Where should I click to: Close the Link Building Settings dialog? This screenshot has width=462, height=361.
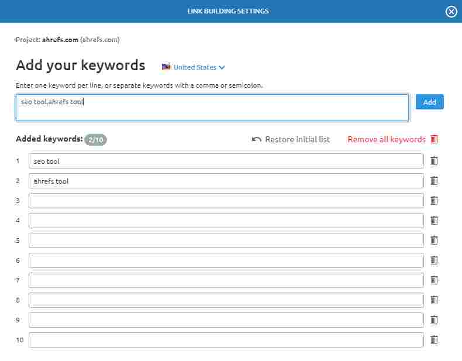[451, 12]
